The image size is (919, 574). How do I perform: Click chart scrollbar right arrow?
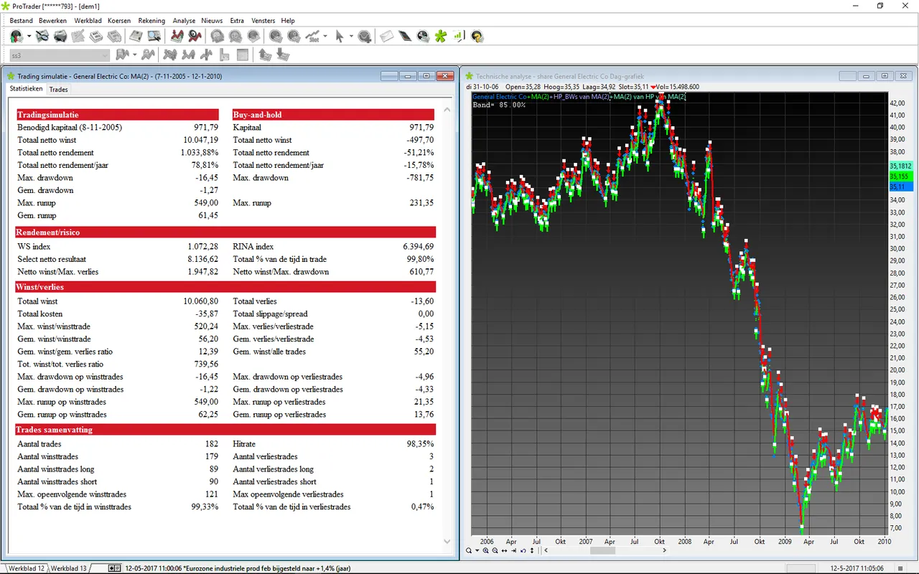coord(664,550)
